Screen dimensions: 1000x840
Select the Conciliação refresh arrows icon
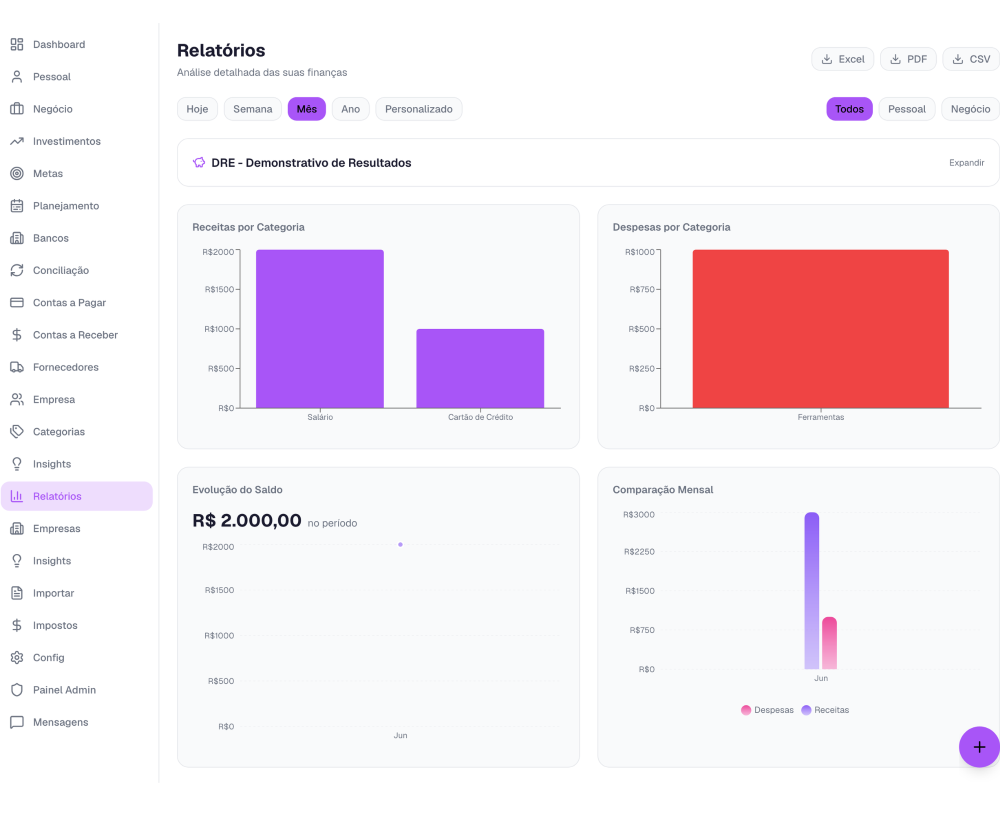coord(17,270)
